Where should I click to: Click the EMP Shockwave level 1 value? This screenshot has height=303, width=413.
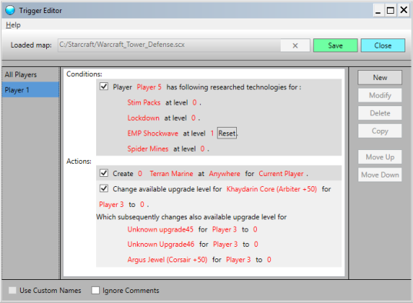pyautogui.click(x=212, y=133)
